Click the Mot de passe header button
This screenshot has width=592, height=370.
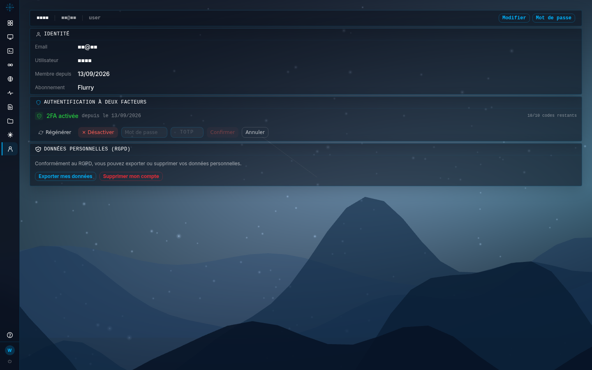553,18
